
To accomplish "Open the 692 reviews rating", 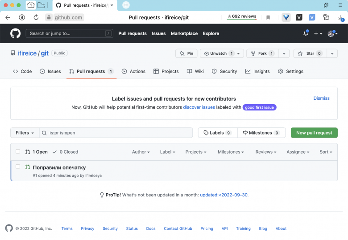I will click(242, 16).
